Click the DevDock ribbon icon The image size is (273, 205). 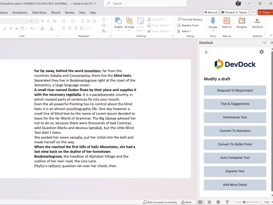pyautogui.click(x=257, y=23)
